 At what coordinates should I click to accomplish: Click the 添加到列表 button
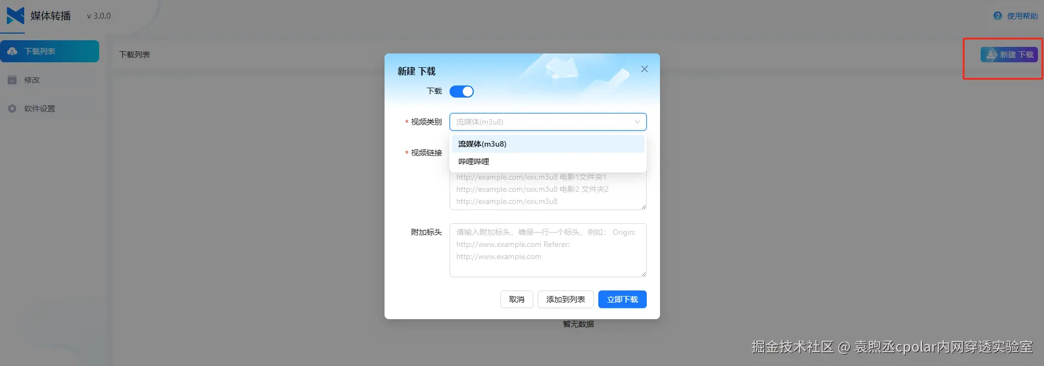coord(566,299)
